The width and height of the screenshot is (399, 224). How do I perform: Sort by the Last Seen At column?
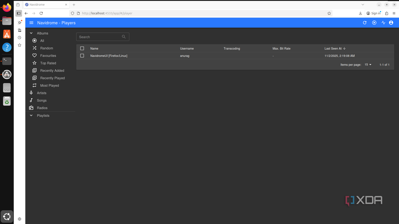[x=335, y=48]
